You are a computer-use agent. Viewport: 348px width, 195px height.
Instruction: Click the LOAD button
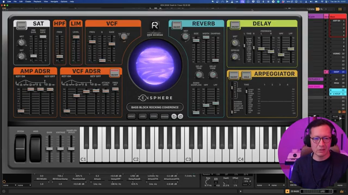coord(142,116)
